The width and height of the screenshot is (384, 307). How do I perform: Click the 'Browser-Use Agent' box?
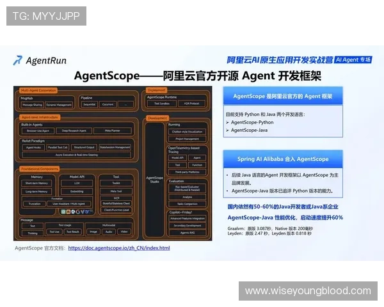click(x=38, y=130)
